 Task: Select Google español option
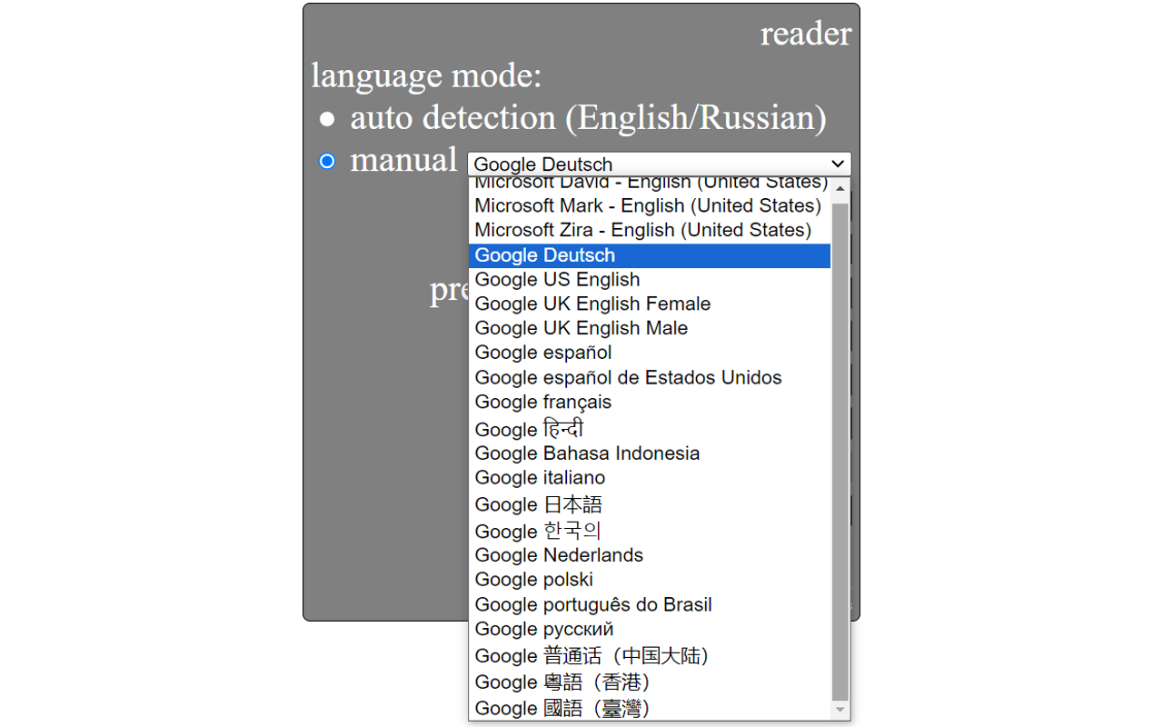coord(650,353)
